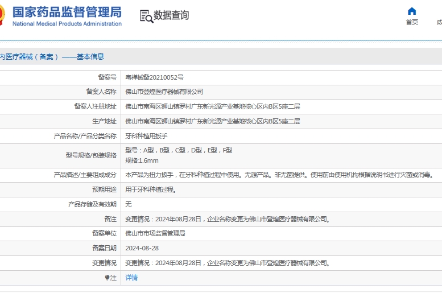442x293 pixels.
Task: Select 佛山市市场监督管理局 filing authority
Action: pos(155,233)
